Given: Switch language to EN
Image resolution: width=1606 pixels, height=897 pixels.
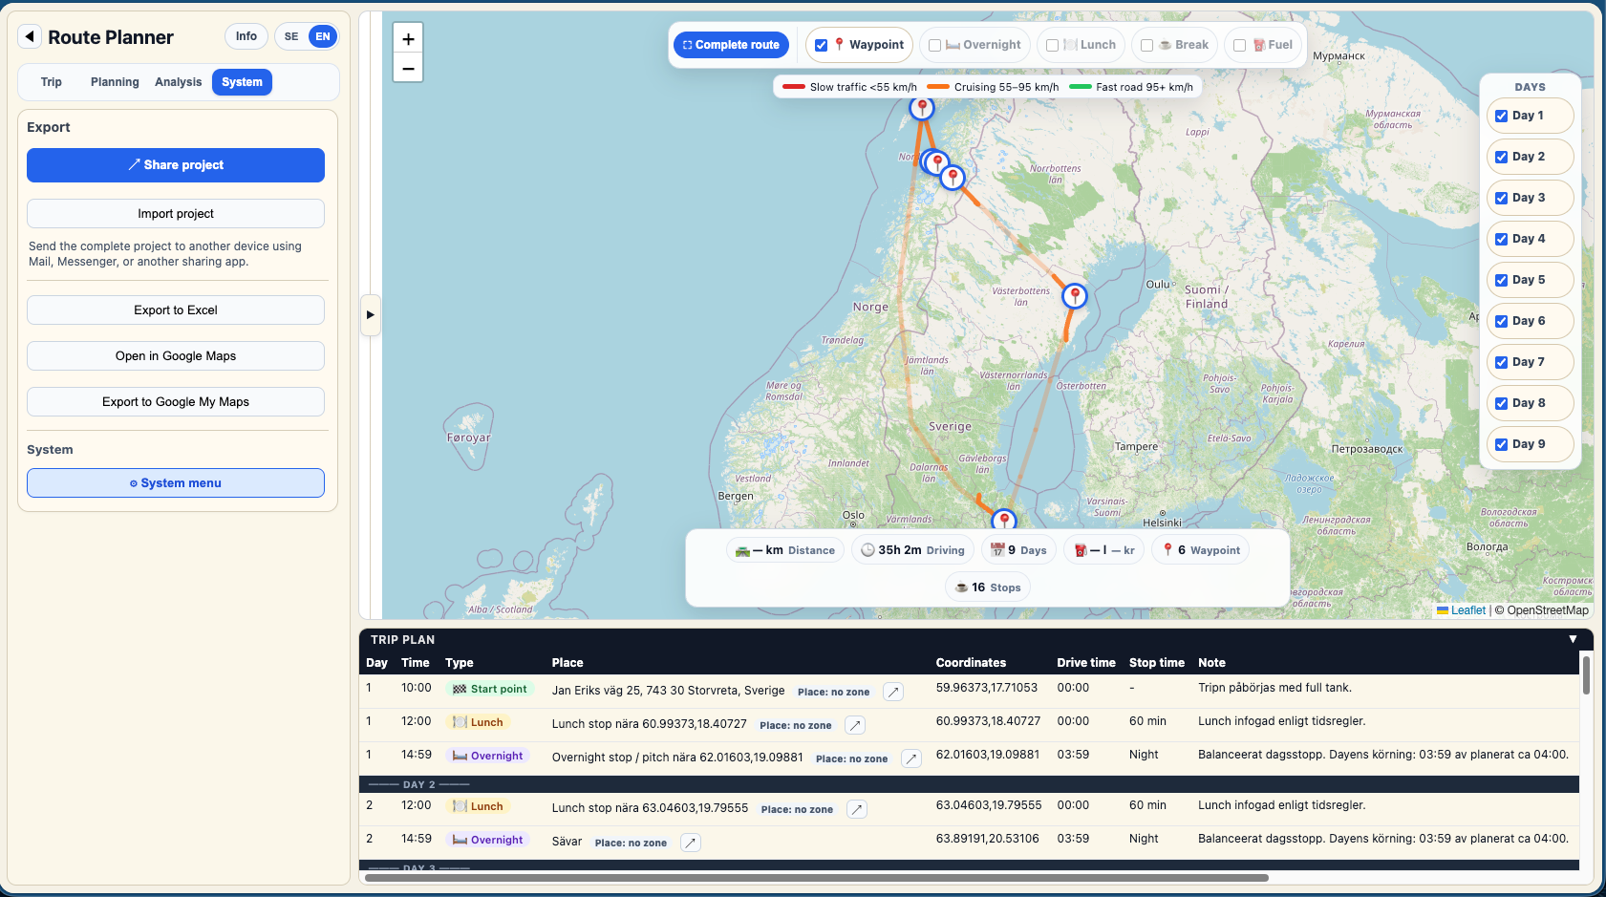Looking at the screenshot, I should coord(323,36).
